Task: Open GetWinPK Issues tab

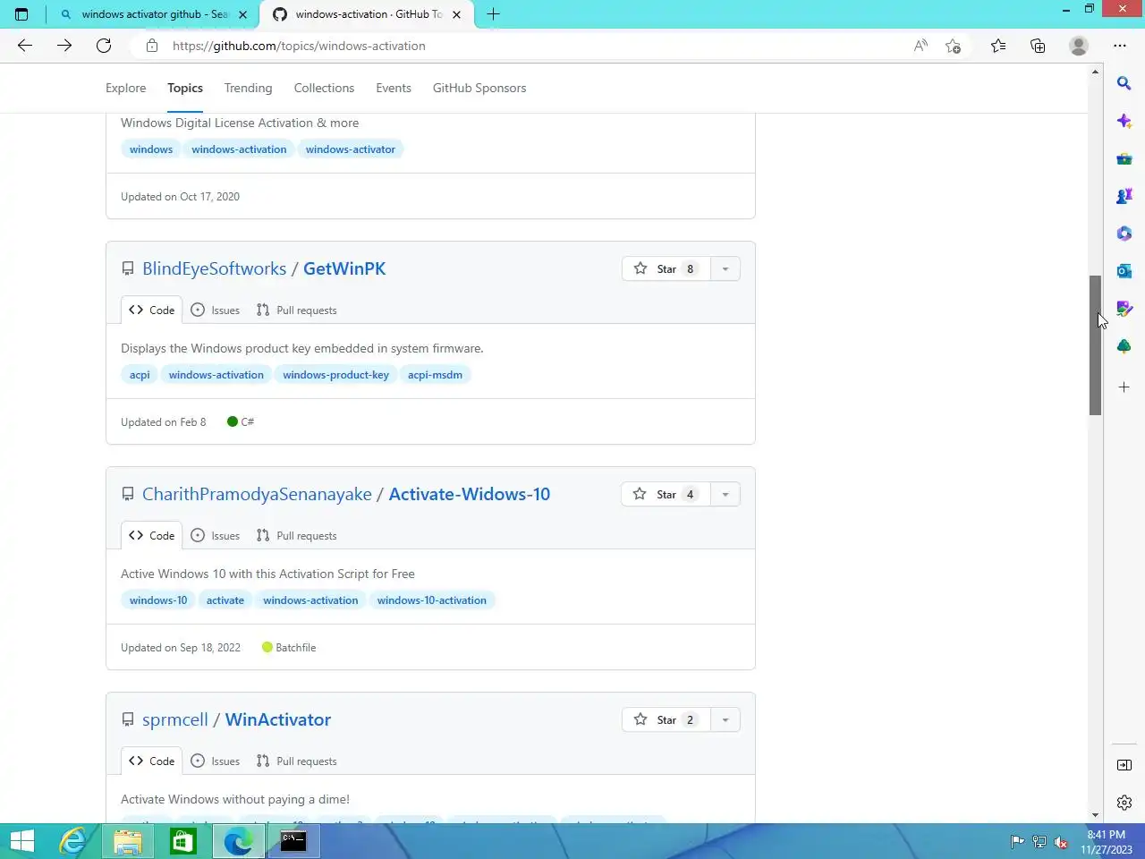Action: (x=216, y=310)
